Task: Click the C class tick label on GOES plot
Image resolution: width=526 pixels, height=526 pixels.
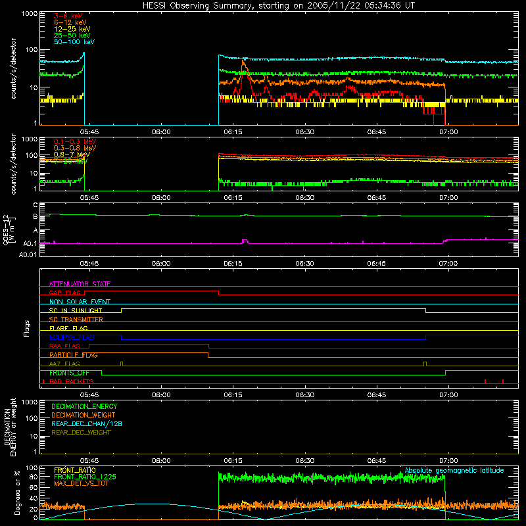Action: pyautogui.click(x=36, y=204)
